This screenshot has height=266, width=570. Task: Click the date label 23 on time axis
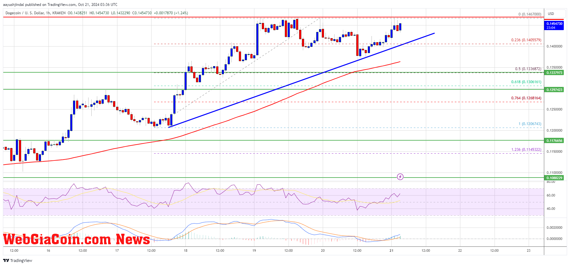pyautogui.click(x=529, y=250)
